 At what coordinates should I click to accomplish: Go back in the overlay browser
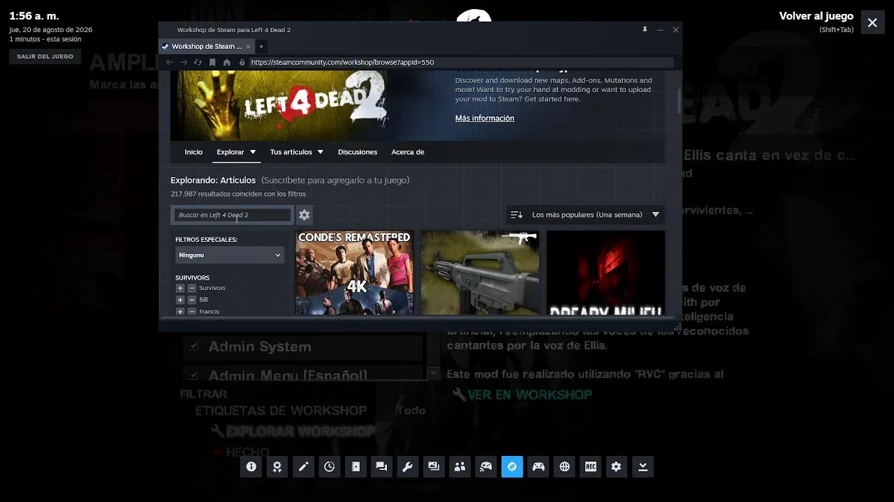pyautogui.click(x=169, y=62)
